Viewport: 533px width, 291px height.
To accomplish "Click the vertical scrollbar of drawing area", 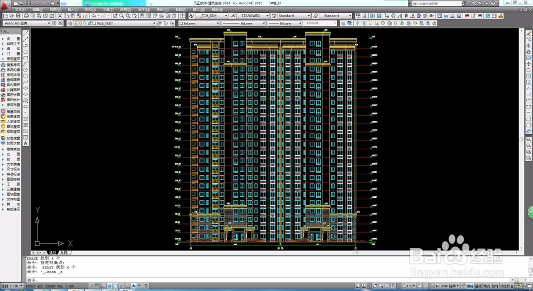I will [521, 140].
